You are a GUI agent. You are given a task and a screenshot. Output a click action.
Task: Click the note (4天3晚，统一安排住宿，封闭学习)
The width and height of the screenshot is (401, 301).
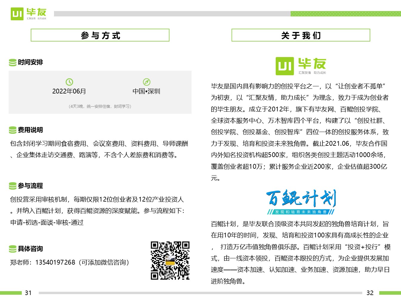click(100, 106)
